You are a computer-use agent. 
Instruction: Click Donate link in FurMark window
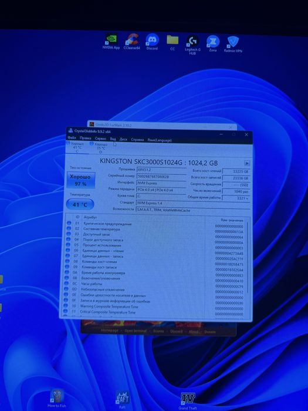tap(210, 332)
